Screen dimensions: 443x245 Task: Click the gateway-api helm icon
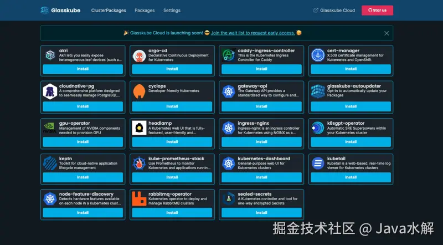coord(229,91)
